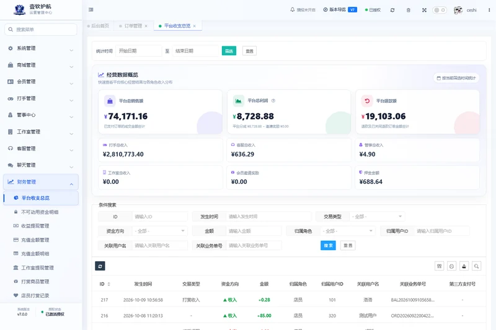Viewport: 496px width, 330px height.
Task: Open the 资金方向 dropdown
Action: tap(160, 231)
